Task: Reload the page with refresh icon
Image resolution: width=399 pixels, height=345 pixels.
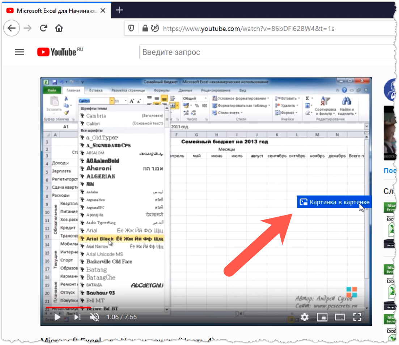Action: click(x=43, y=28)
